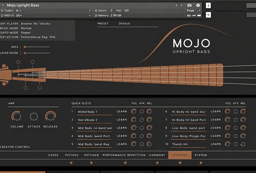Viewport: 256px width, 173px height.
Task: Click the bottom-left tuning peg circle
Action: click(25, 88)
